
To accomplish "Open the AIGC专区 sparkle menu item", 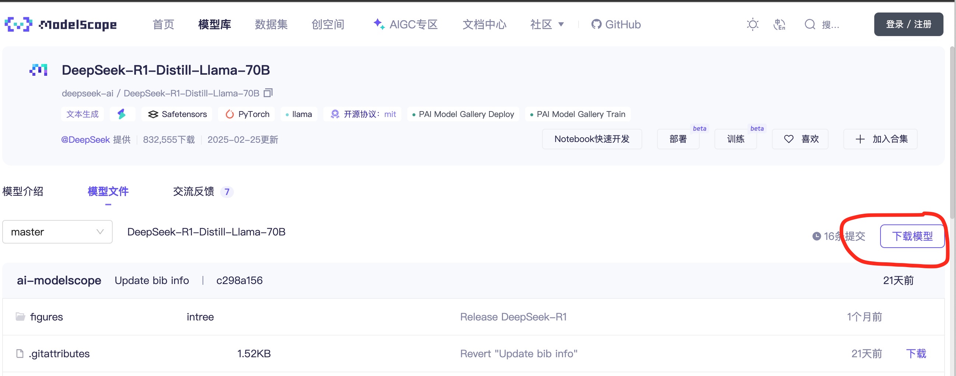I will (405, 25).
